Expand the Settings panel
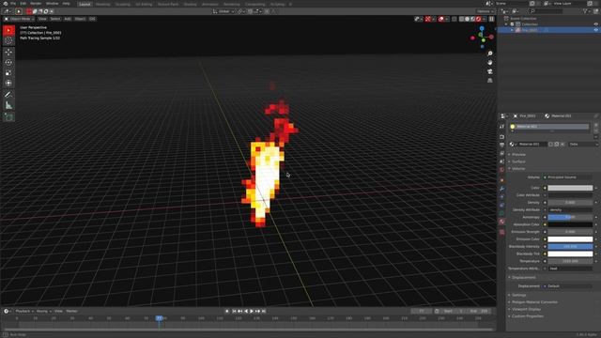This screenshot has height=338, width=601. click(x=518, y=295)
